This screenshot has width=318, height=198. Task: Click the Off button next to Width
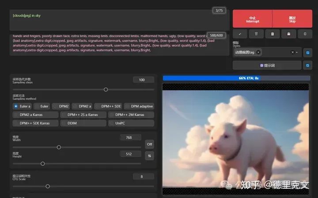pos(149,144)
